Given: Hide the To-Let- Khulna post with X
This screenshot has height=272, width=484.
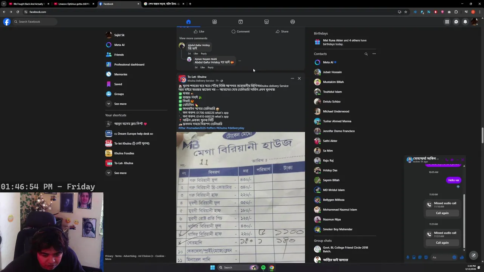Looking at the screenshot, I should (x=299, y=78).
